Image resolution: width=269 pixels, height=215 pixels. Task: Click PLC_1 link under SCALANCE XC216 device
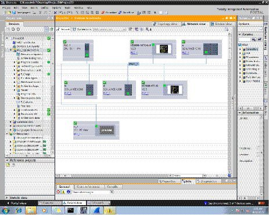(x=185, y=53)
